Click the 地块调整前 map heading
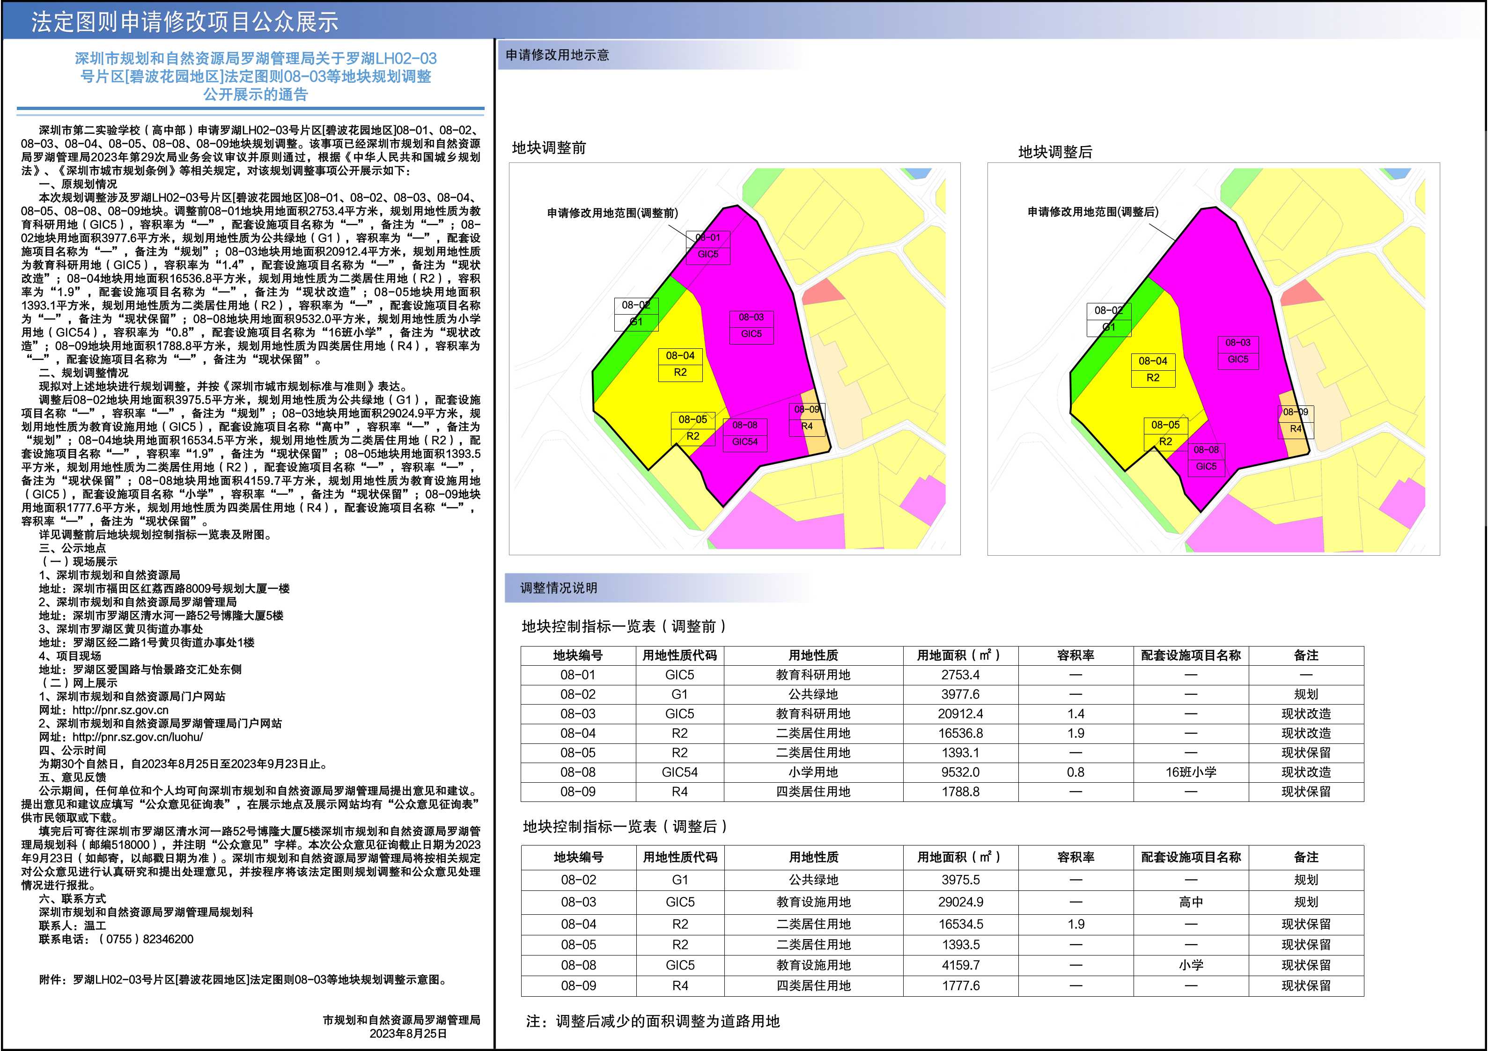 549,148
